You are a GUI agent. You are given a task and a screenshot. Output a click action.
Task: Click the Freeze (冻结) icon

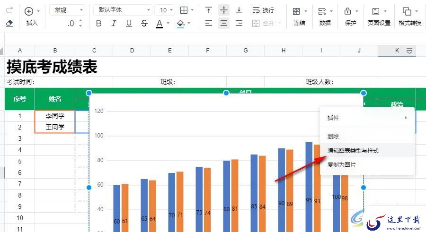(x=296, y=11)
